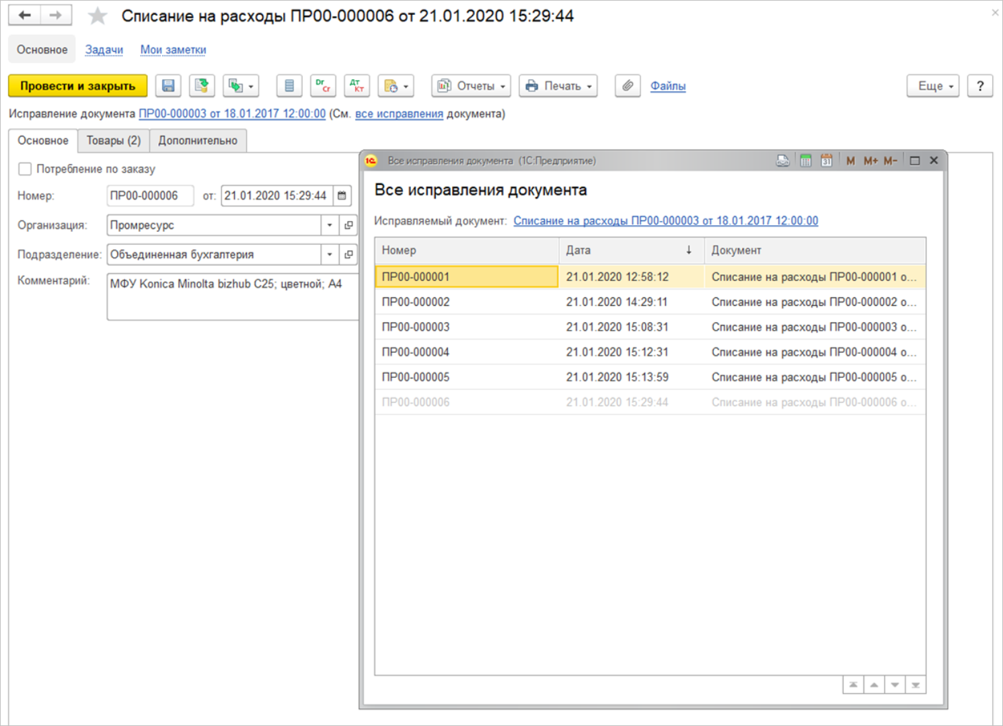The width and height of the screenshot is (1003, 726).
Task: Click the paperclip attachments icon
Action: click(x=628, y=85)
